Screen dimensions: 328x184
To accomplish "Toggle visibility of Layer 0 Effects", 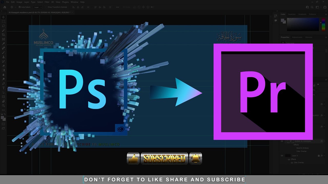I will [x=289, y=159].
